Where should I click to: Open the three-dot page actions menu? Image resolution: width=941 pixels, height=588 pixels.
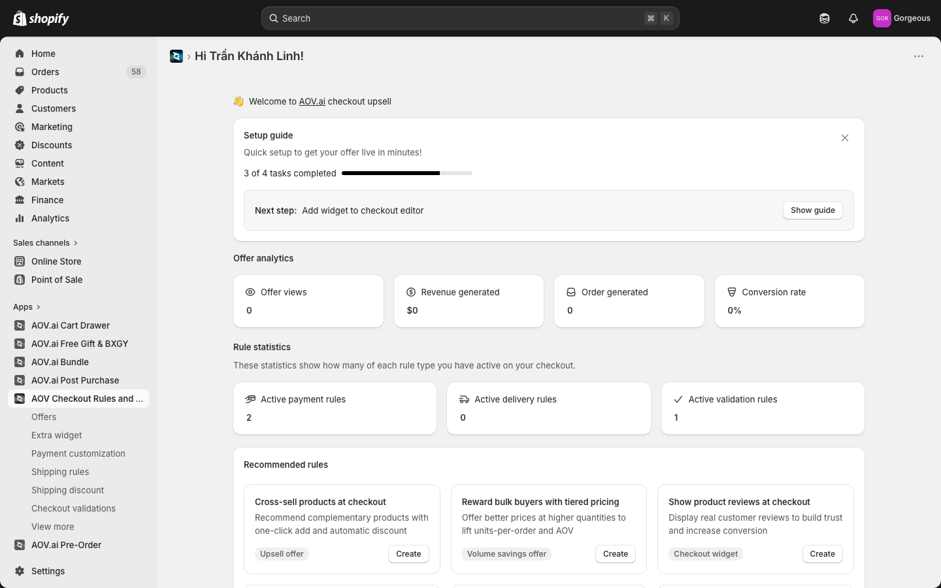pos(919,56)
